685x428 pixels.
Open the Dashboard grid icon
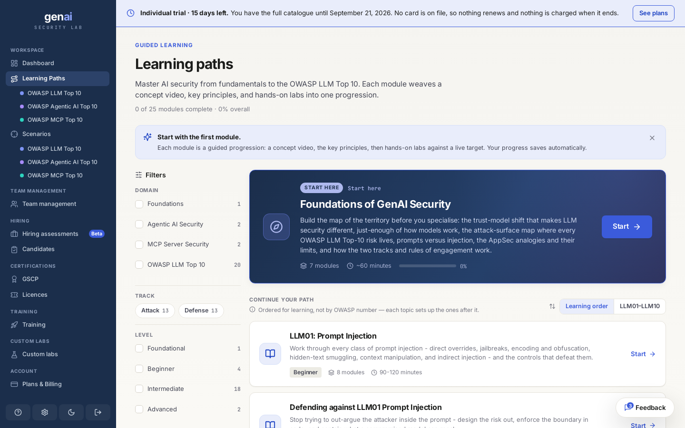point(14,63)
